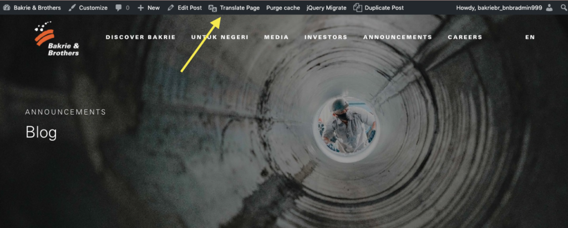Open the Untuk Negeri nav item

pyautogui.click(x=220, y=37)
